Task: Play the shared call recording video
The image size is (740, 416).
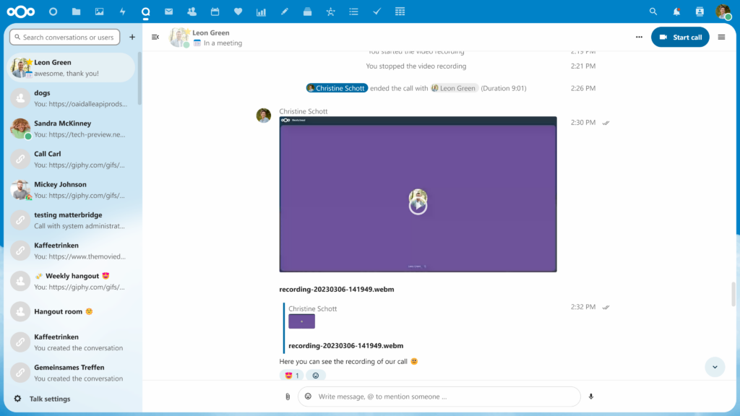Action: pos(418,203)
